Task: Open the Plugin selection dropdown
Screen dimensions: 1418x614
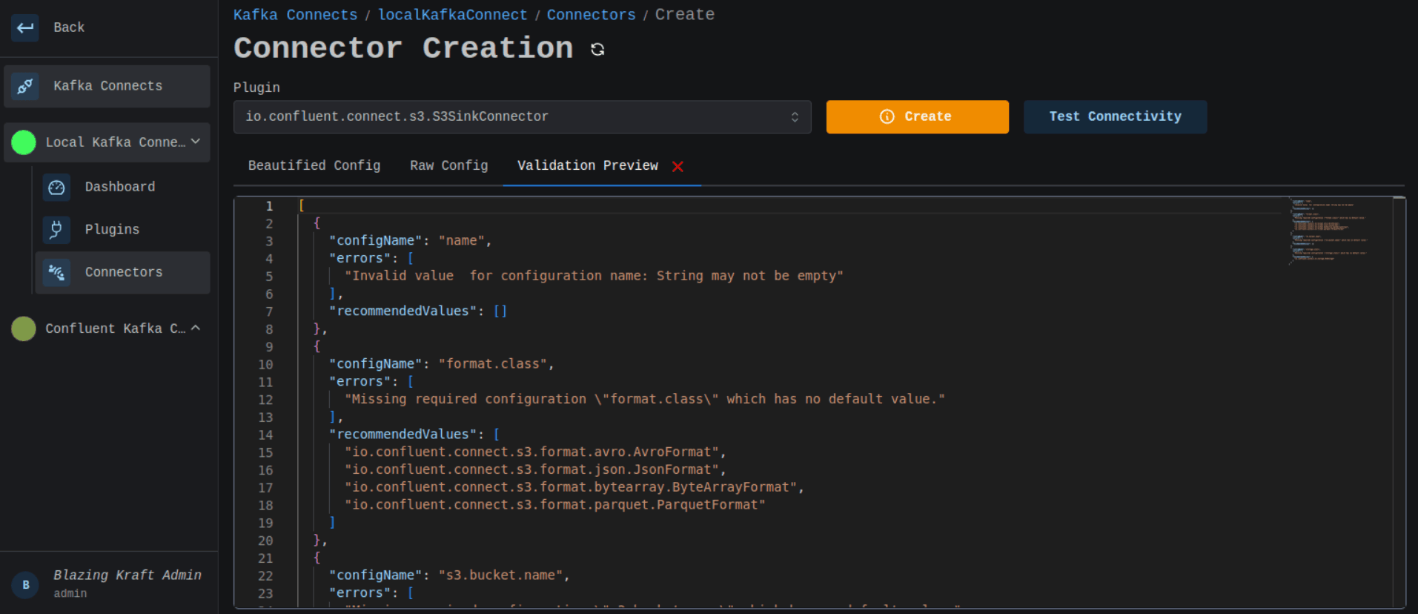Action: (x=522, y=117)
